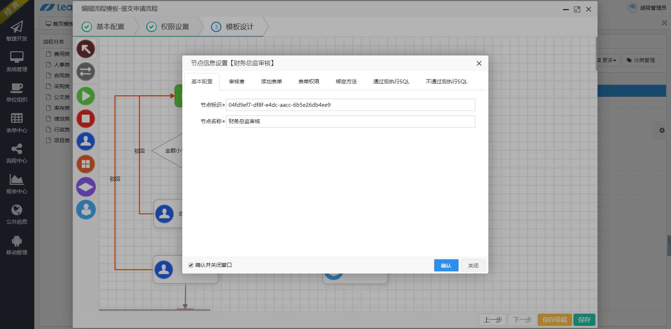Open the 表单权限 tab
671x329 pixels.
click(309, 82)
